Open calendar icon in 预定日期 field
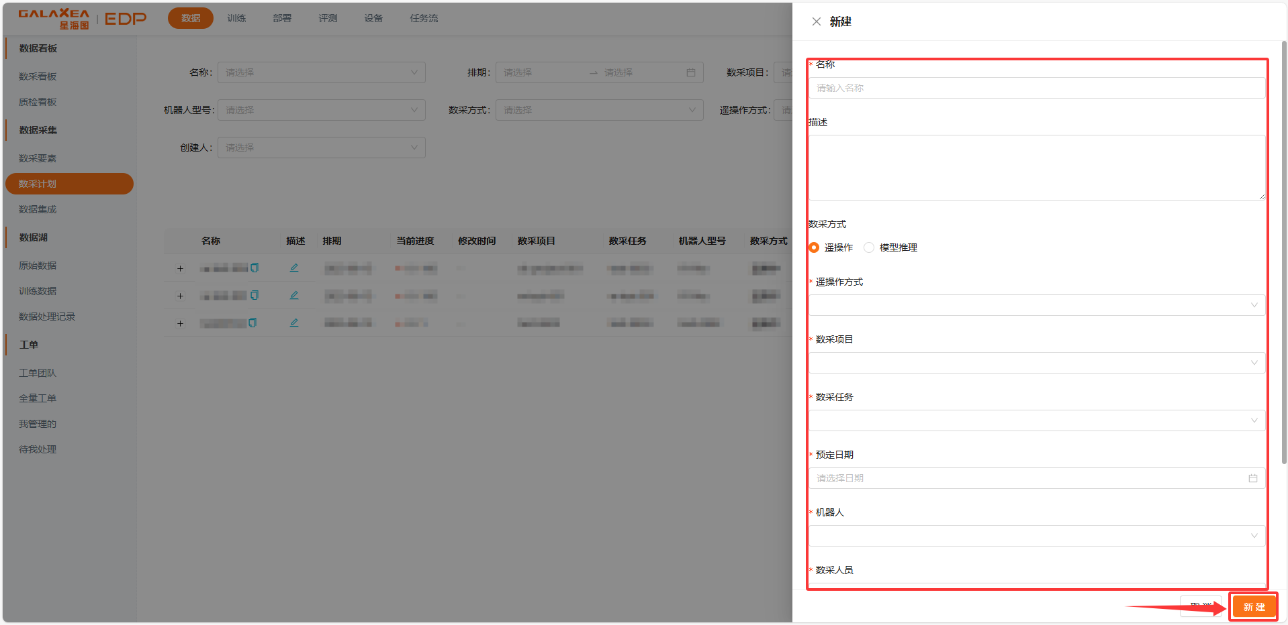 1252,478
